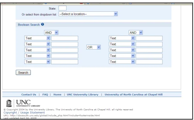Click the Copyright 2004 notice text
194x120 pixels.
(x=68, y=109)
